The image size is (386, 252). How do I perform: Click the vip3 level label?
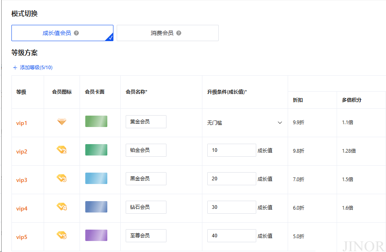(x=22, y=180)
